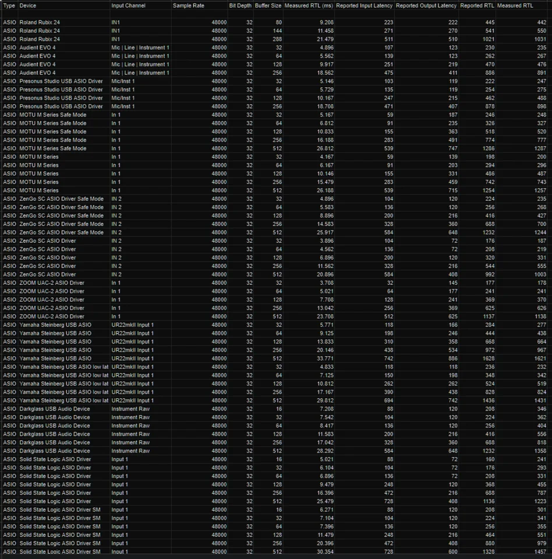Click the Reported RTL column header
Image resolution: width=552 pixels, height=559 pixels.
[477, 5]
